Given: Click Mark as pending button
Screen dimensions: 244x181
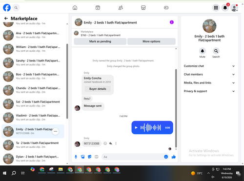Looking at the screenshot, I should [100, 41].
